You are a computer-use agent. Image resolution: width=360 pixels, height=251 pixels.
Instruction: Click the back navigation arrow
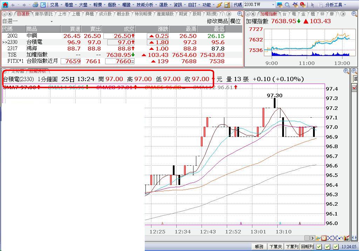click(13, 5)
